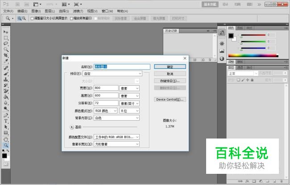Open the 预设 preset dropdown

tap(112, 74)
